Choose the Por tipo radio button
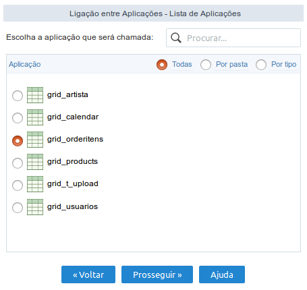This screenshot has width=307, height=290. click(261, 65)
